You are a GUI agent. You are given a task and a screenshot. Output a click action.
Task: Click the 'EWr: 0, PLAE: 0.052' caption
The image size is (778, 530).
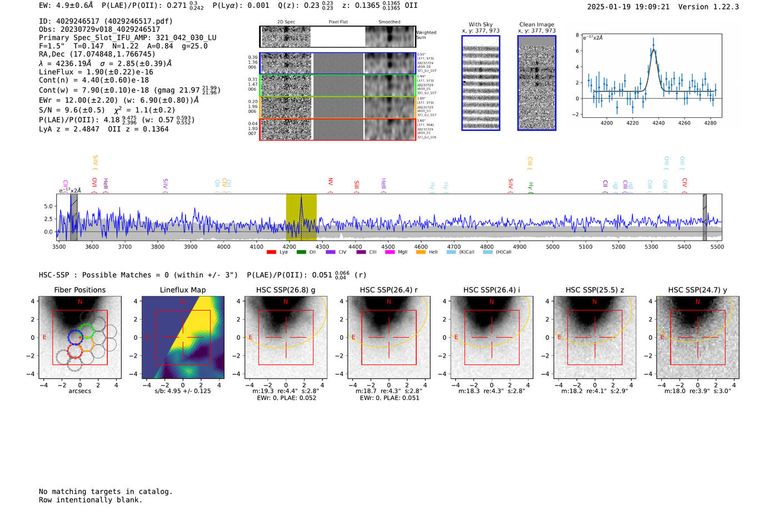pyautogui.click(x=286, y=398)
